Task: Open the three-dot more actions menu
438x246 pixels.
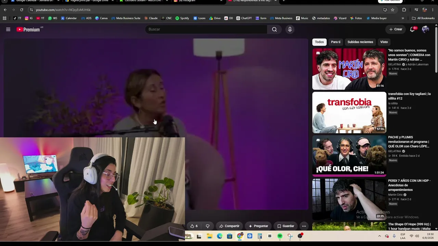Action: click(x=304, y=226)
